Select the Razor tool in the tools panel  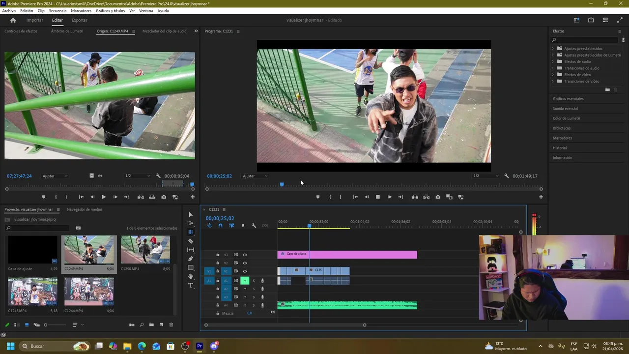point(191,241)
